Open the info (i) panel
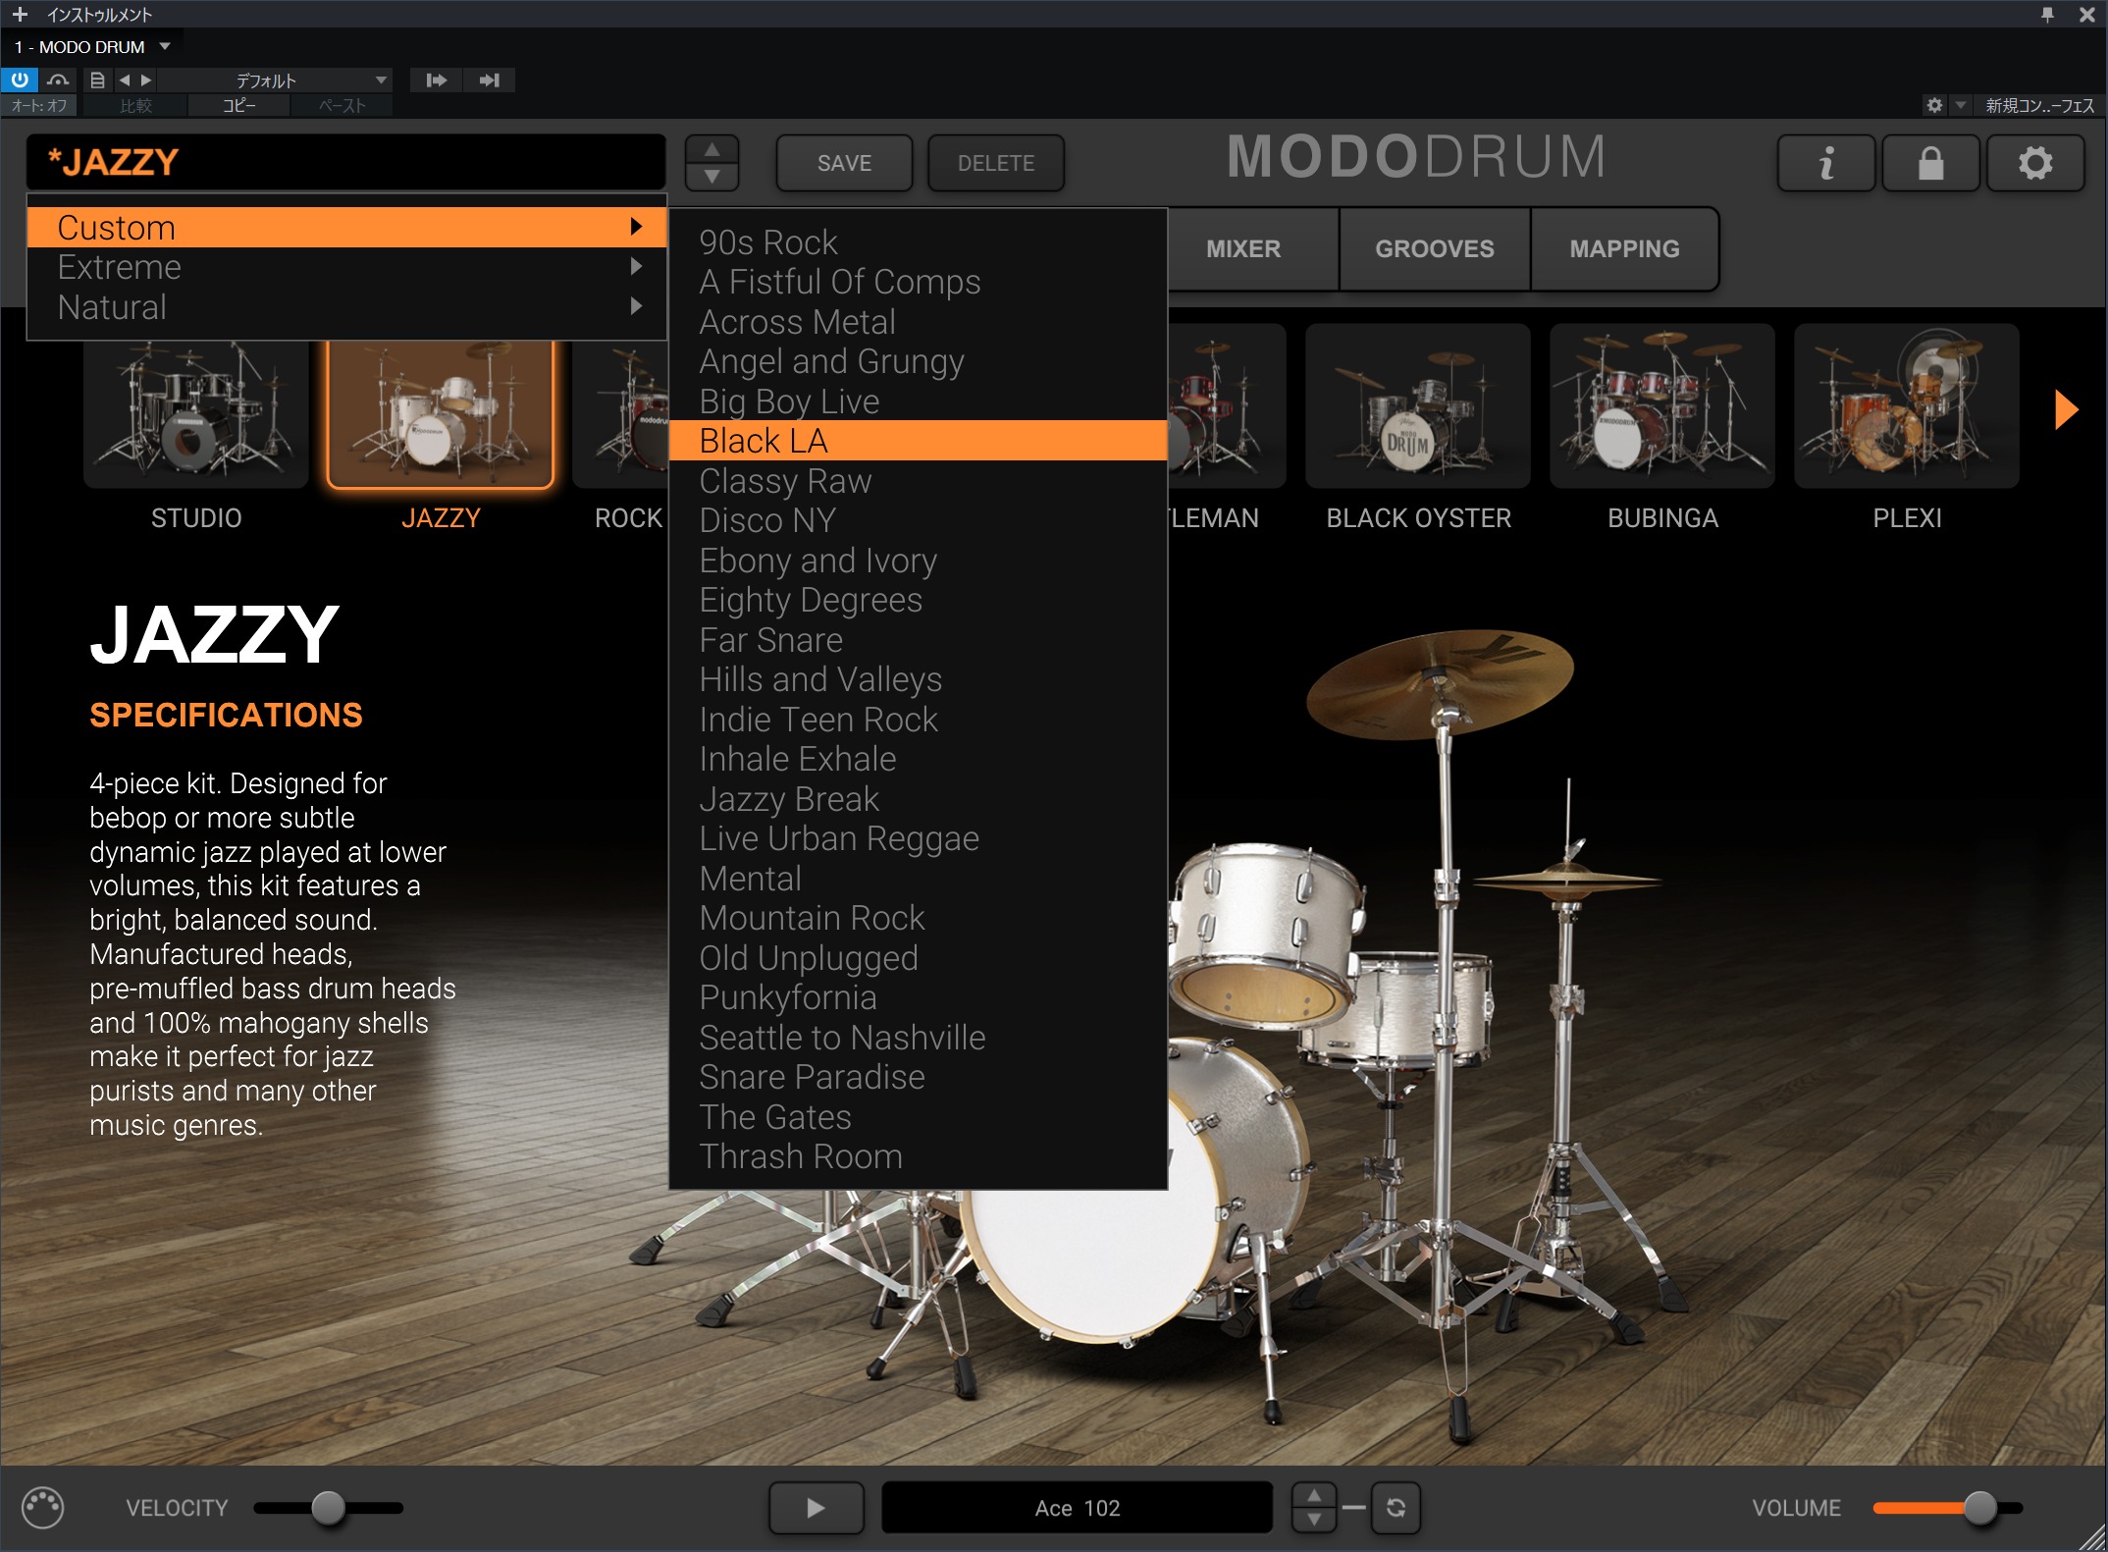 click(x=1826, y=163)
